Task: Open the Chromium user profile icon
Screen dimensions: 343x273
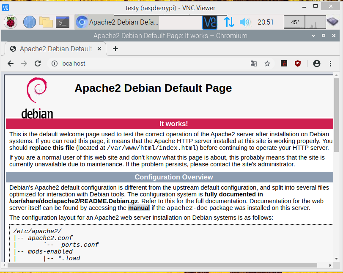Action: click(x=316, y=63)
